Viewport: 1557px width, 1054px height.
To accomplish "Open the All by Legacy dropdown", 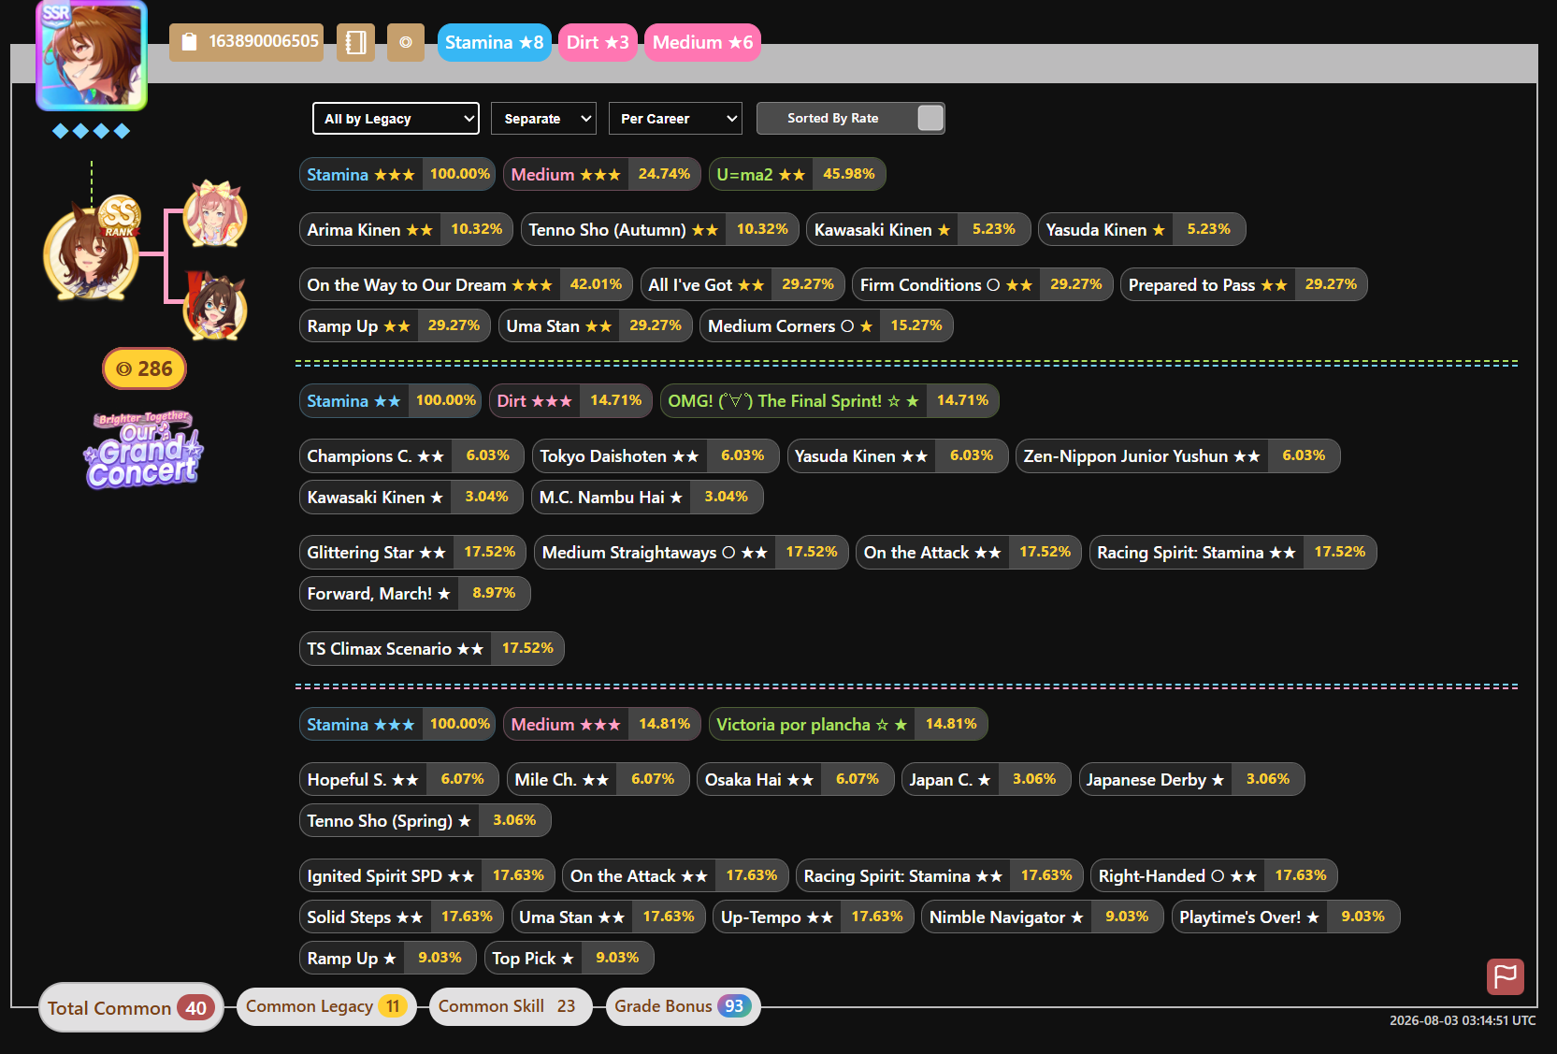I will [396, 119].
